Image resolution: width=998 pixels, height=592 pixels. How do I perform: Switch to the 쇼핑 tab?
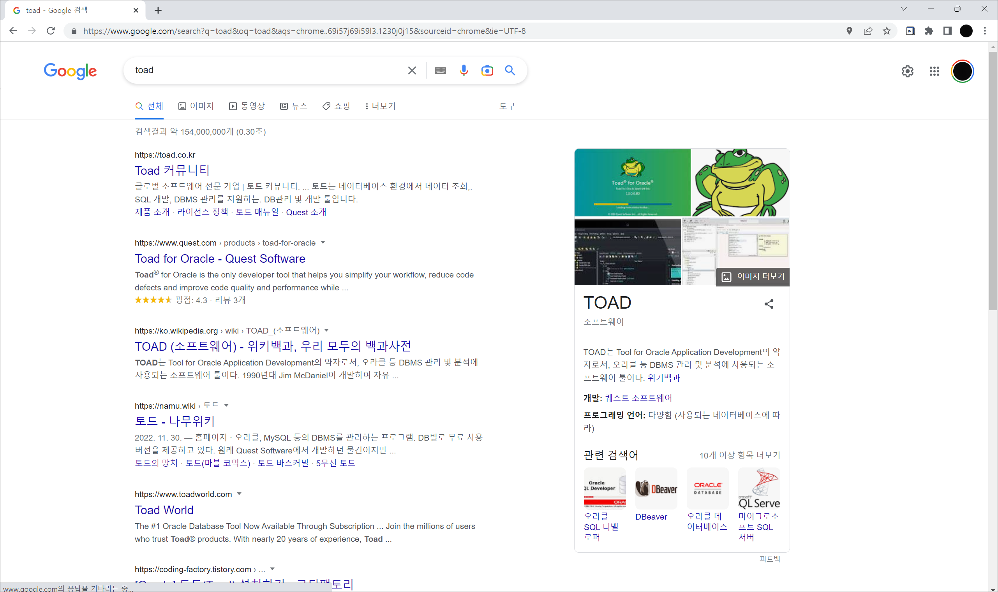(336, 106)
